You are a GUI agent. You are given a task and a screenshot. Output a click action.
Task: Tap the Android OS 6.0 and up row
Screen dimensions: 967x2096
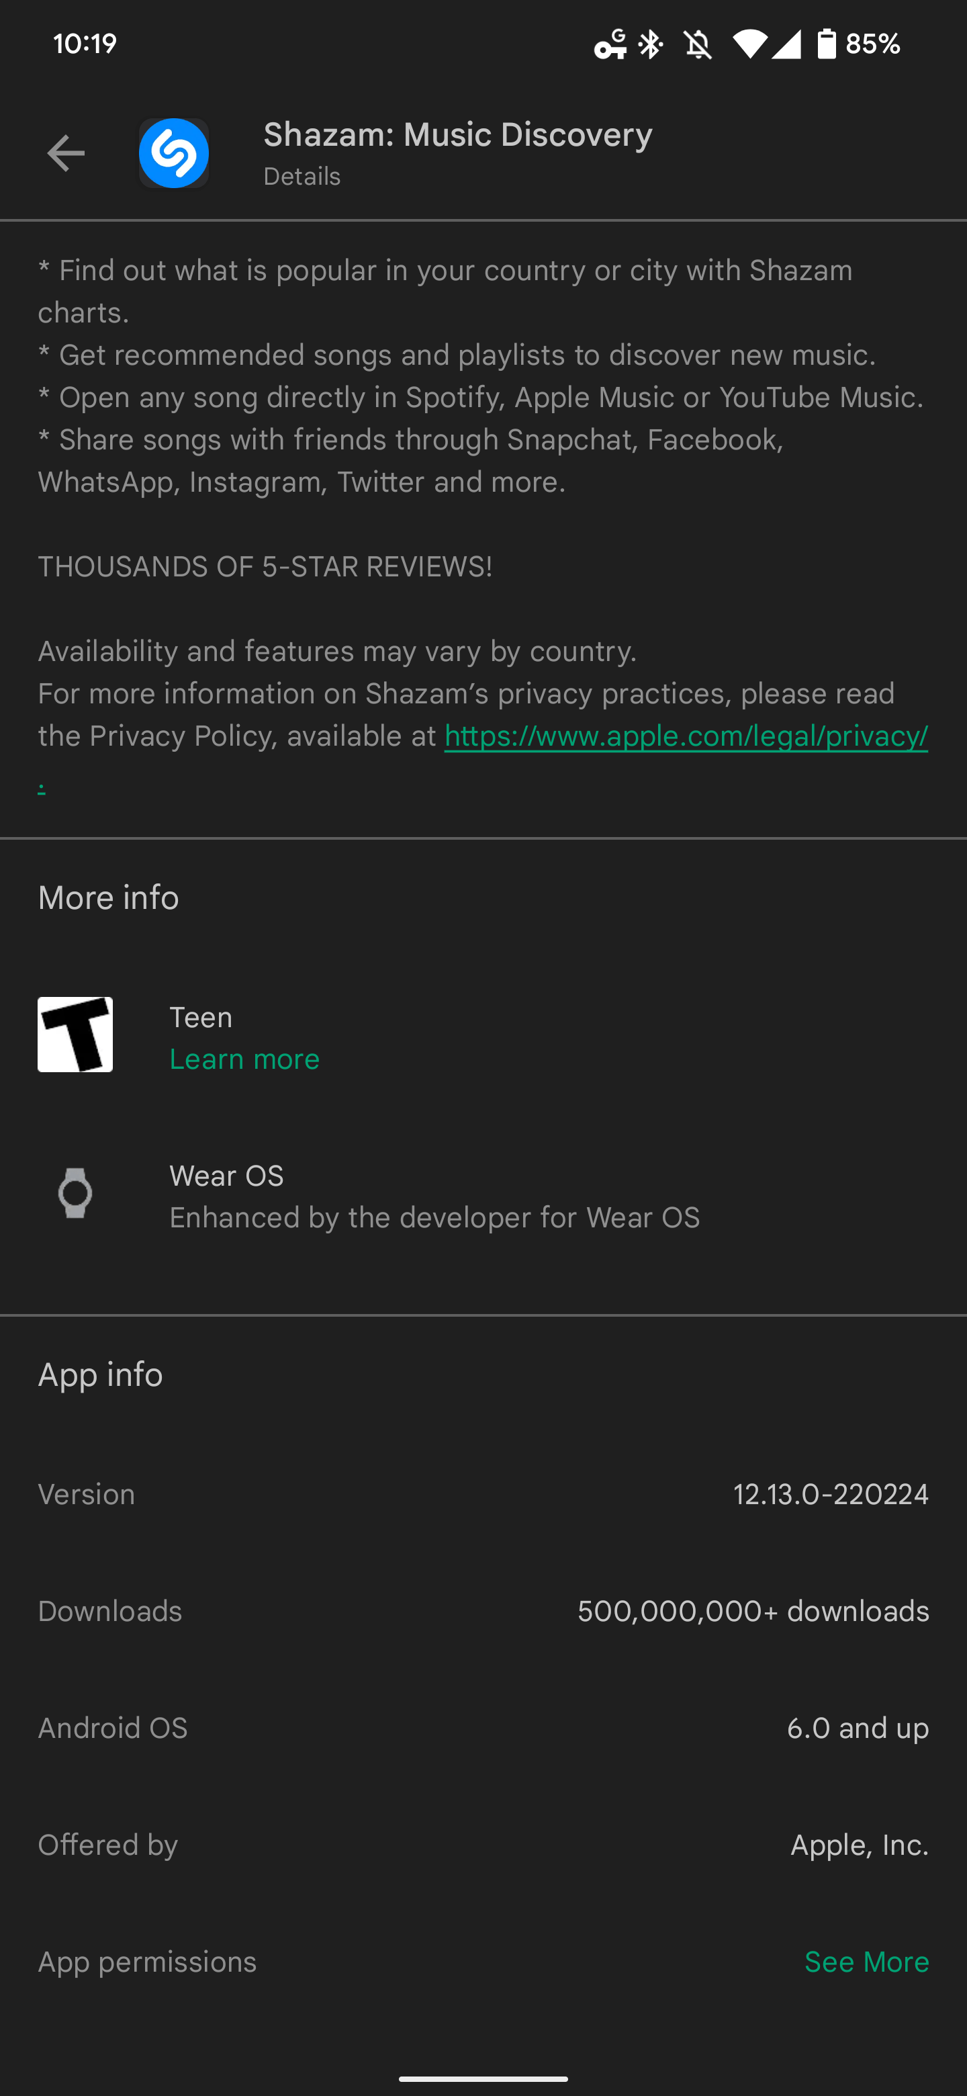(483, 1727)
